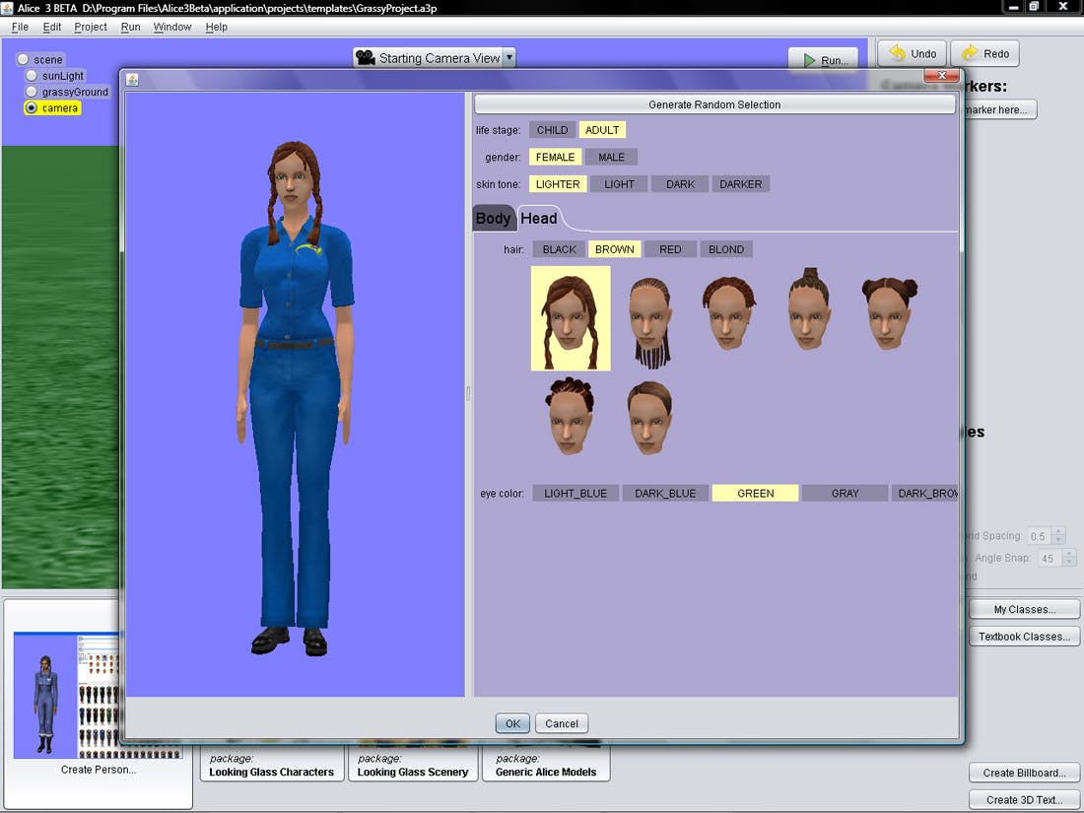This screenshot has width=1084, height=813.
Task: Select the slicked-back hairstyle in second row
Action: (x=649, y=418)
